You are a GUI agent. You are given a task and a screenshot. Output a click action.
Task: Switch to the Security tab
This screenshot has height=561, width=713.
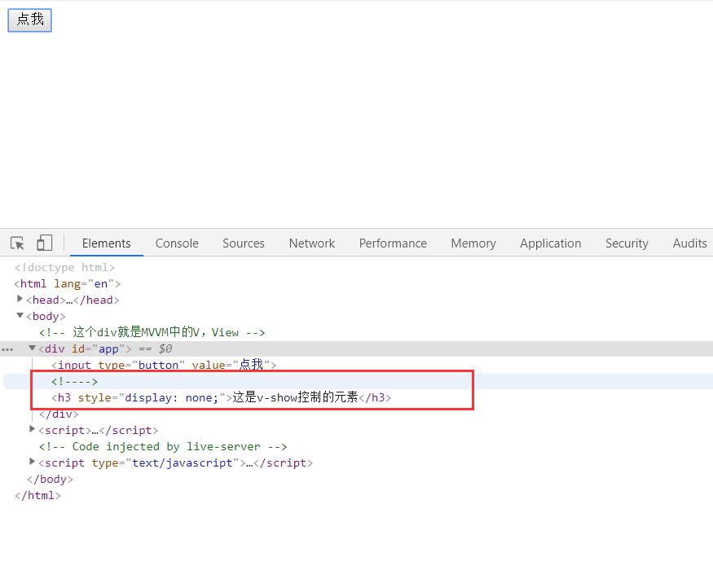[x=627, y=243]
